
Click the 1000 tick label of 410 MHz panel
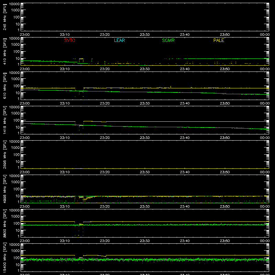15,44
